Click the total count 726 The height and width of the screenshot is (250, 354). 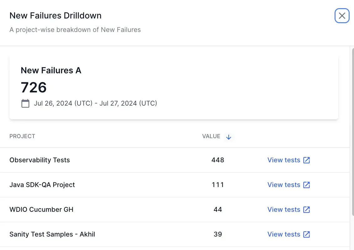click(x=34, y=87)
